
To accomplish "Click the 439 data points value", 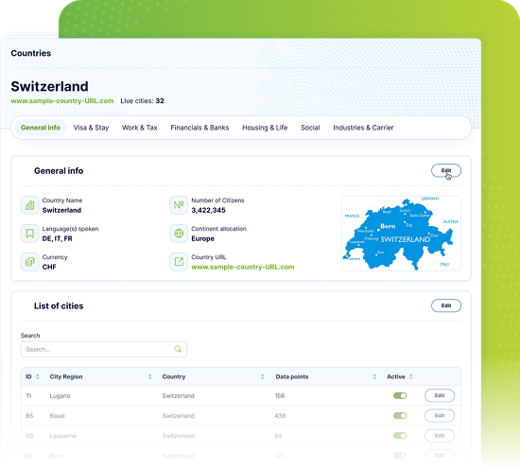I will 280,415.
